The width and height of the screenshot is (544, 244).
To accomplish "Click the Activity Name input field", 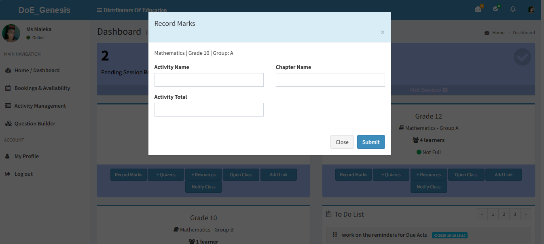I will [x=209, y=80].
